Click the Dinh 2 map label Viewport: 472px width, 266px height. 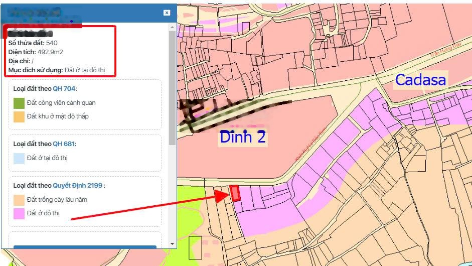click(x=243, y=137)
